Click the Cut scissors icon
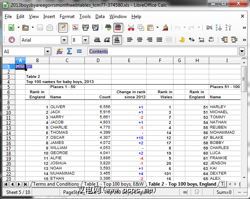The image size is (250, 199). (x=131, y=28)
